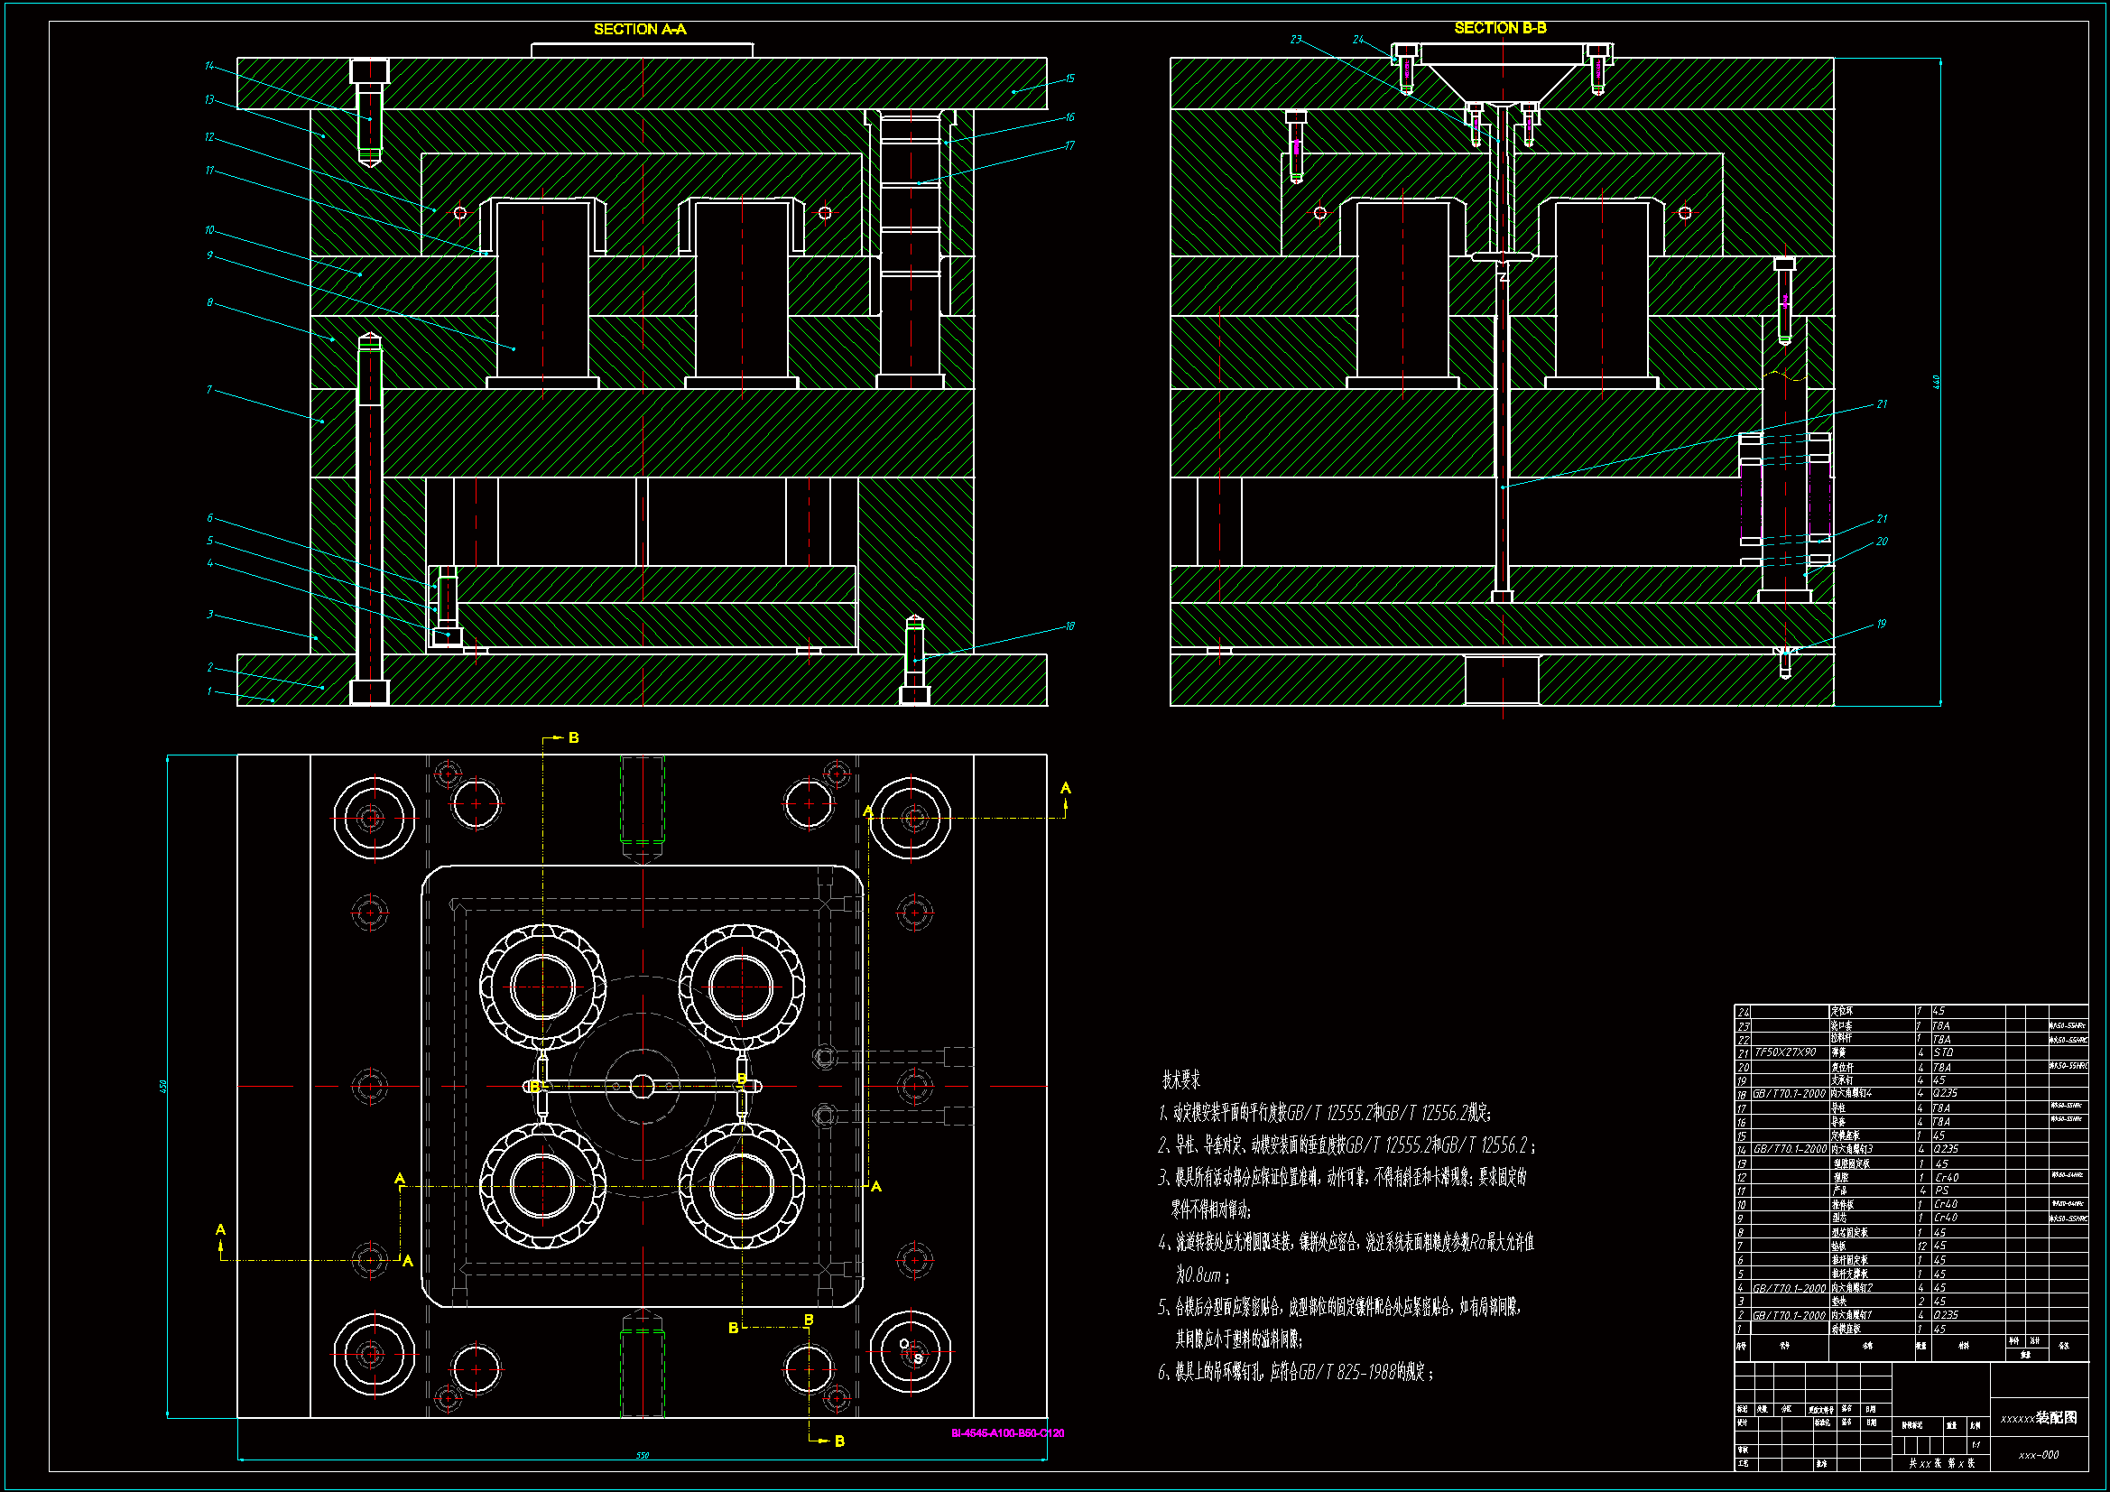This screenshot has height=1492, width=2110.
Task: Select the xxxxxx装配图 title block text
Action: (x=2039, y=1418)
